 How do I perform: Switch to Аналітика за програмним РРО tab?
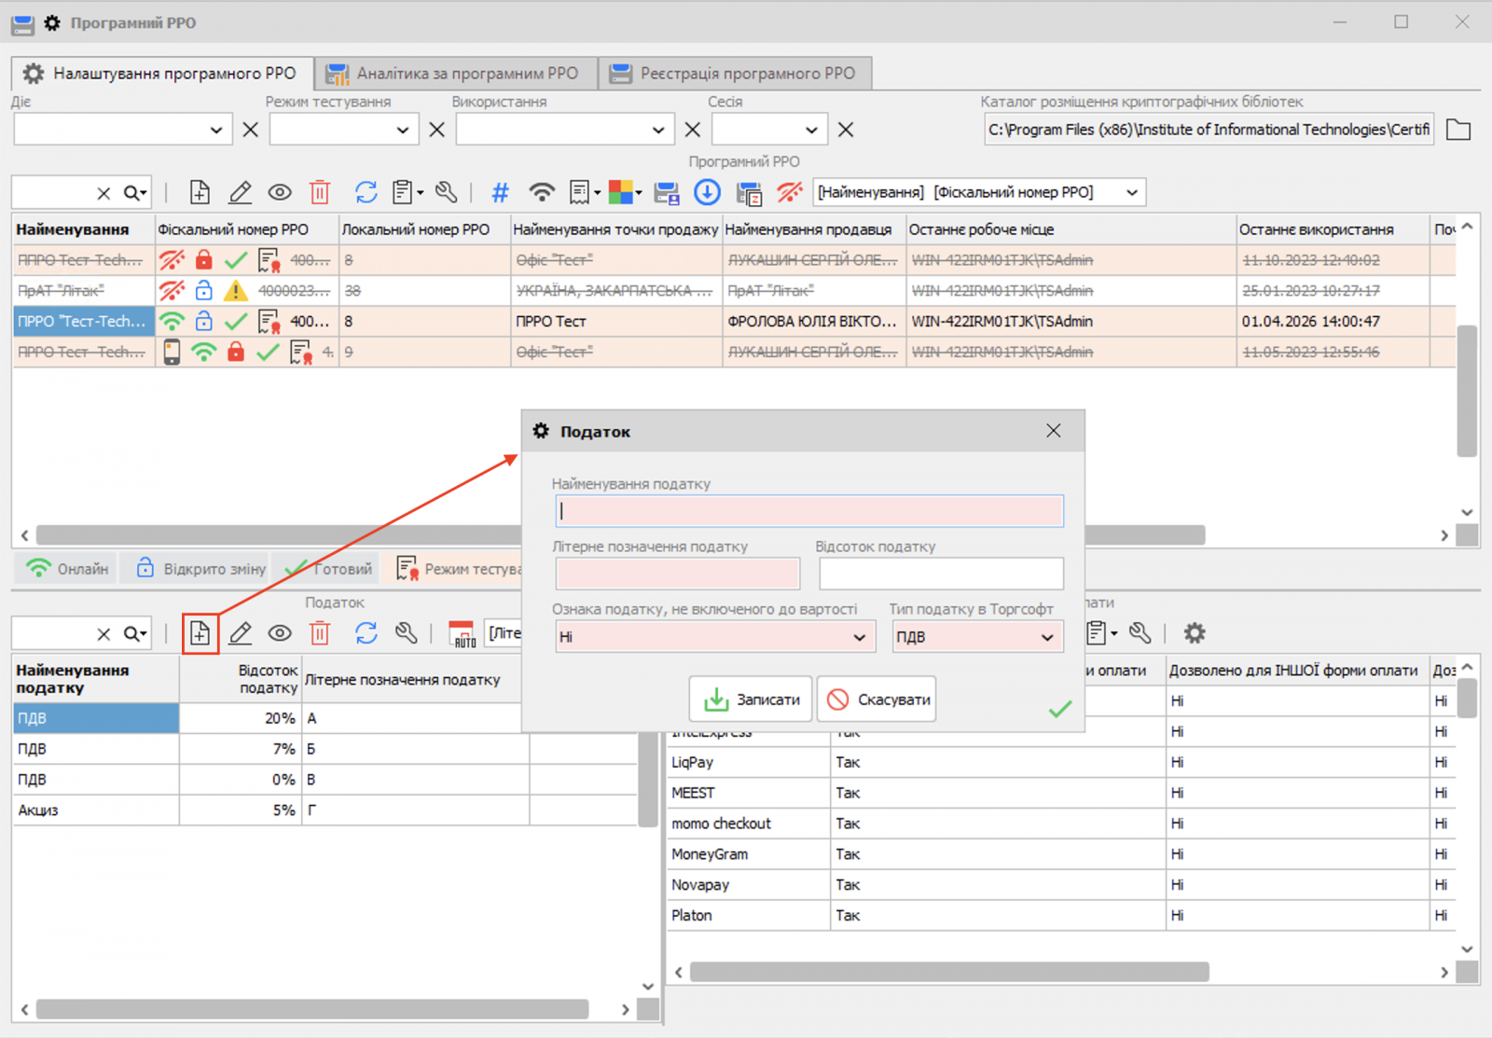[x=456, y=73]
